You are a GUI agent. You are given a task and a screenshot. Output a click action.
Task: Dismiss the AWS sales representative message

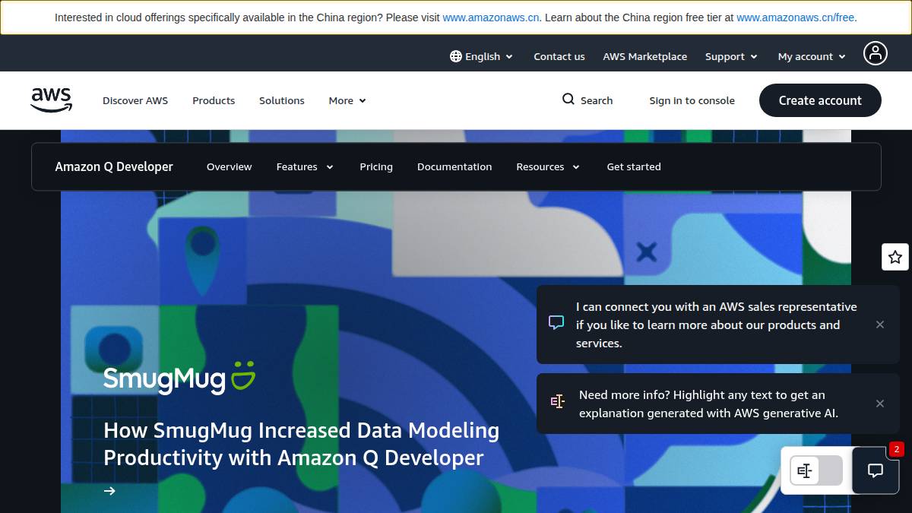tap(879, 325)
